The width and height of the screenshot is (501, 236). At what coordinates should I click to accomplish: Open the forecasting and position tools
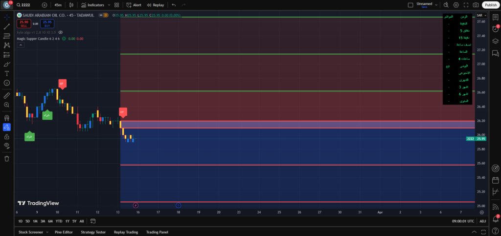click(7, 55)
